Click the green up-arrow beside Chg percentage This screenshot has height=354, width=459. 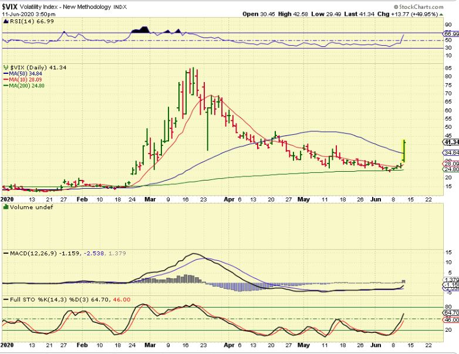click(441, 14)
